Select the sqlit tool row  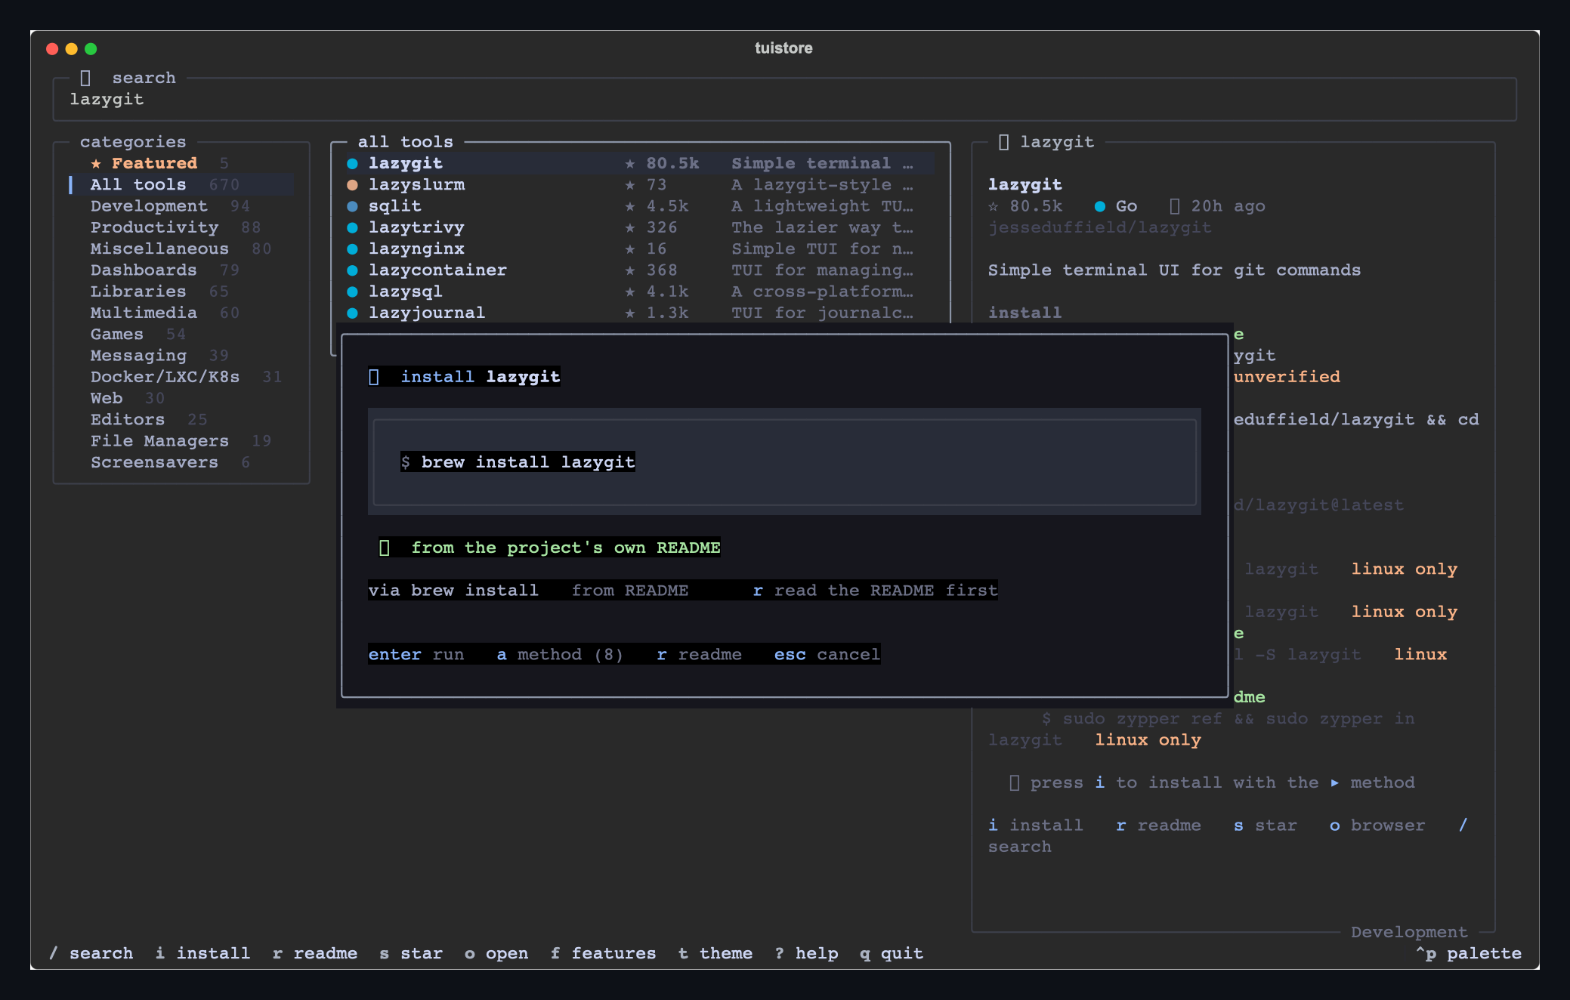(x=640, y=206)
